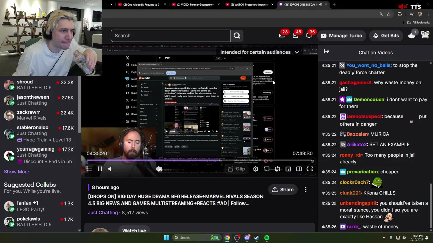Open the chapters list icon in player

(x=89, y=169)
